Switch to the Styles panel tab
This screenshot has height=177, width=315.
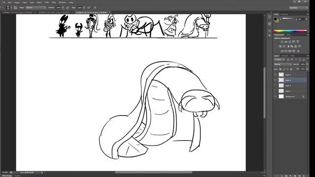click(288, 35)
